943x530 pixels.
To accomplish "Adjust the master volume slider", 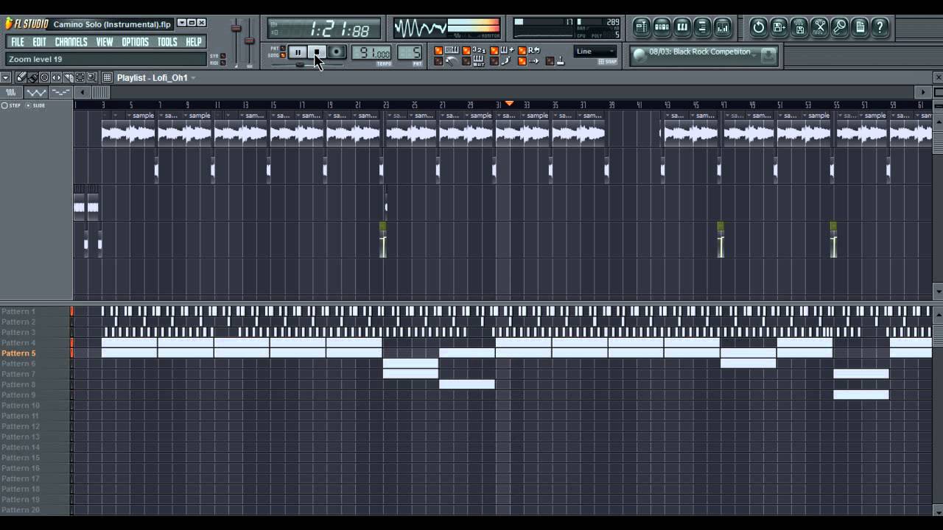I will coord(236,28).
